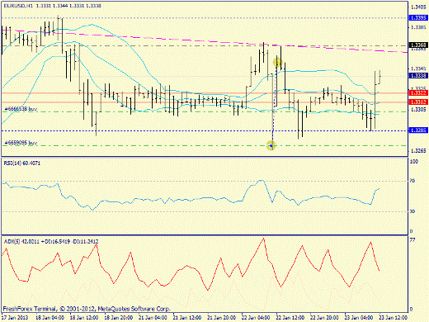Click the 21 Jan 04:00 time label
Screen dimensions: 429x322
[153, 318]
